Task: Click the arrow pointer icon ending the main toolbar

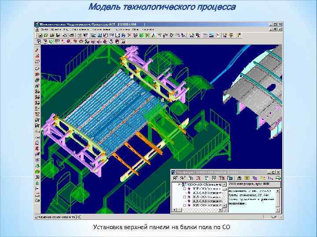Action: tap(239, 36)
